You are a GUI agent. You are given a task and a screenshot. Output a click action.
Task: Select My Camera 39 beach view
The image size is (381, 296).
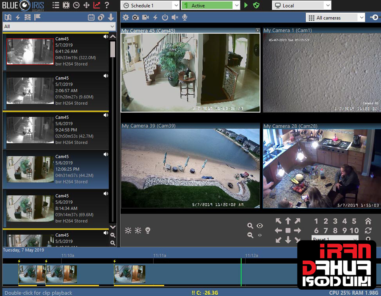190,168
